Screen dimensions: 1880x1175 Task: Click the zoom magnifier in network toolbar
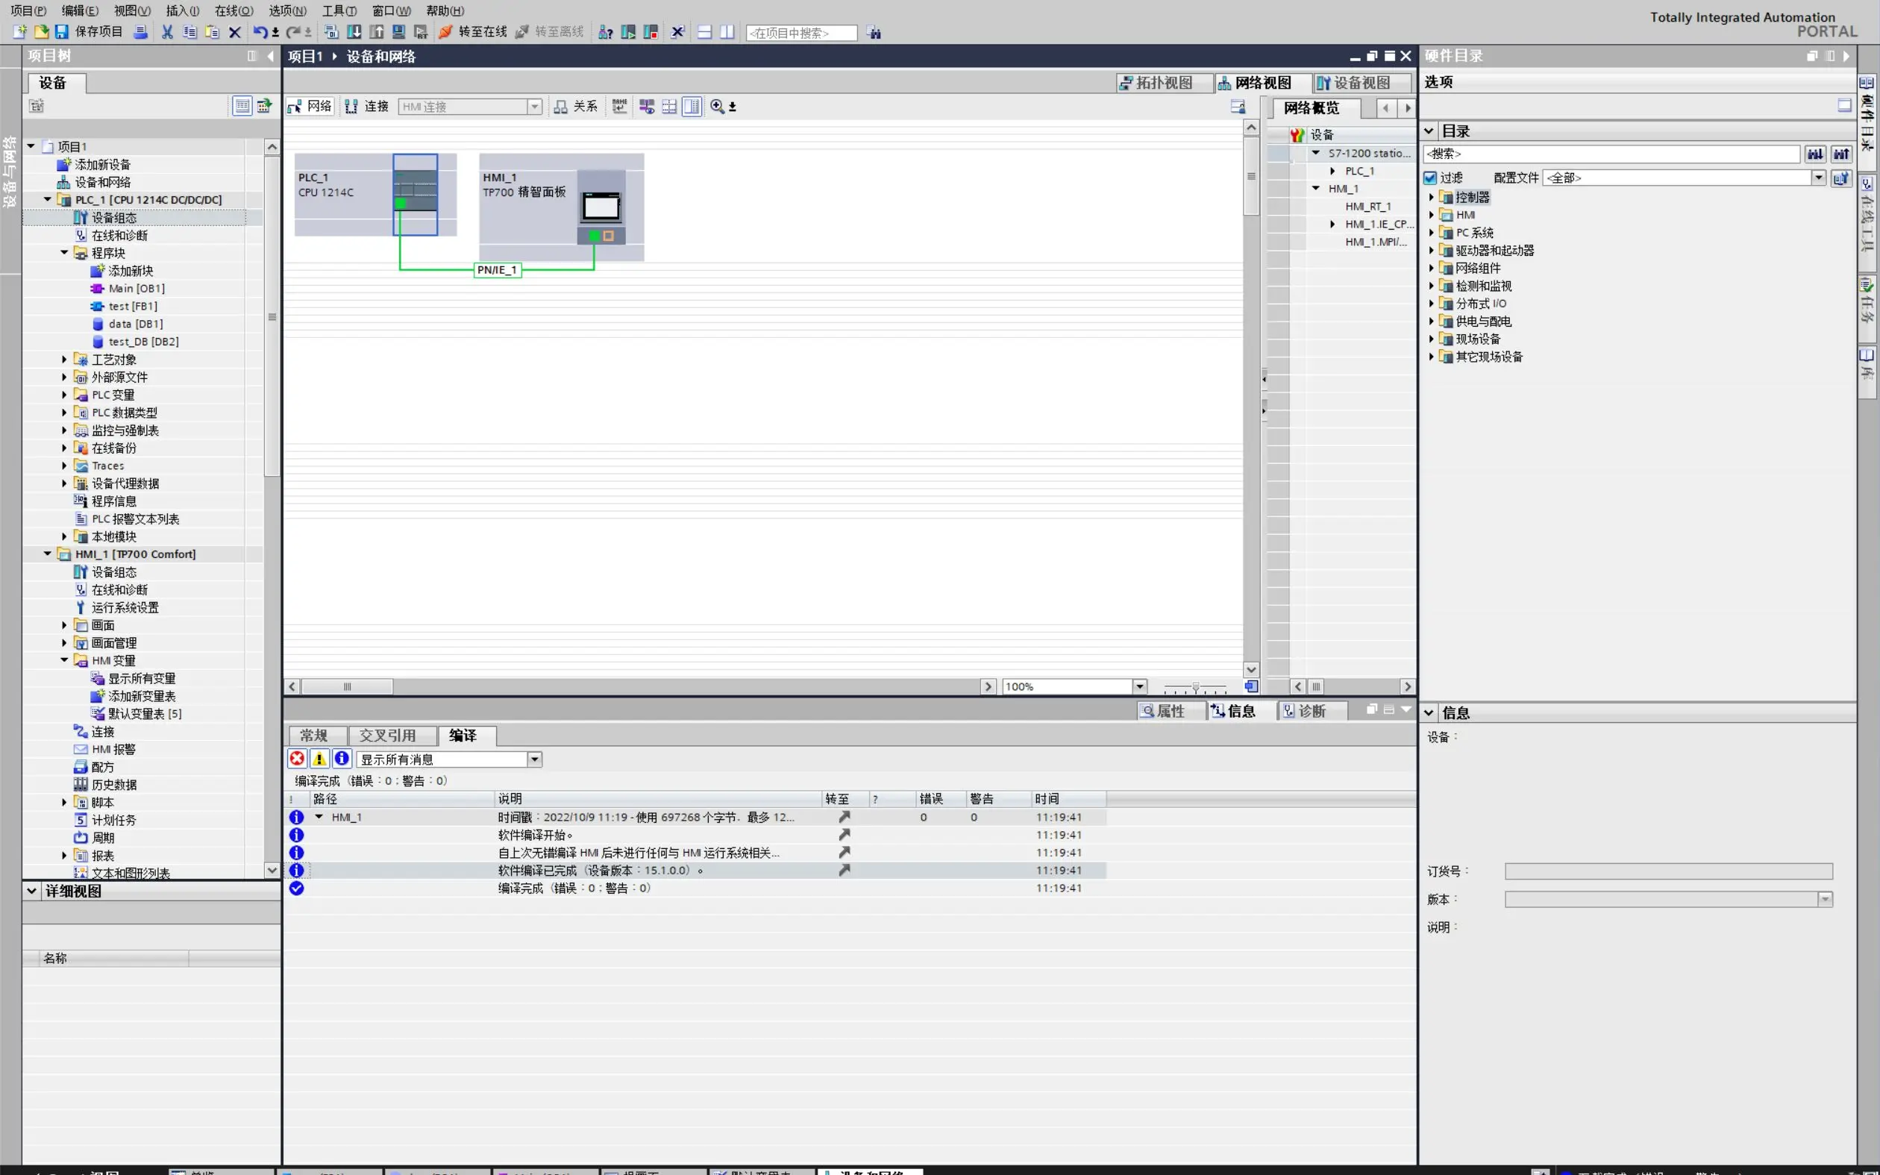coord(717,107)
